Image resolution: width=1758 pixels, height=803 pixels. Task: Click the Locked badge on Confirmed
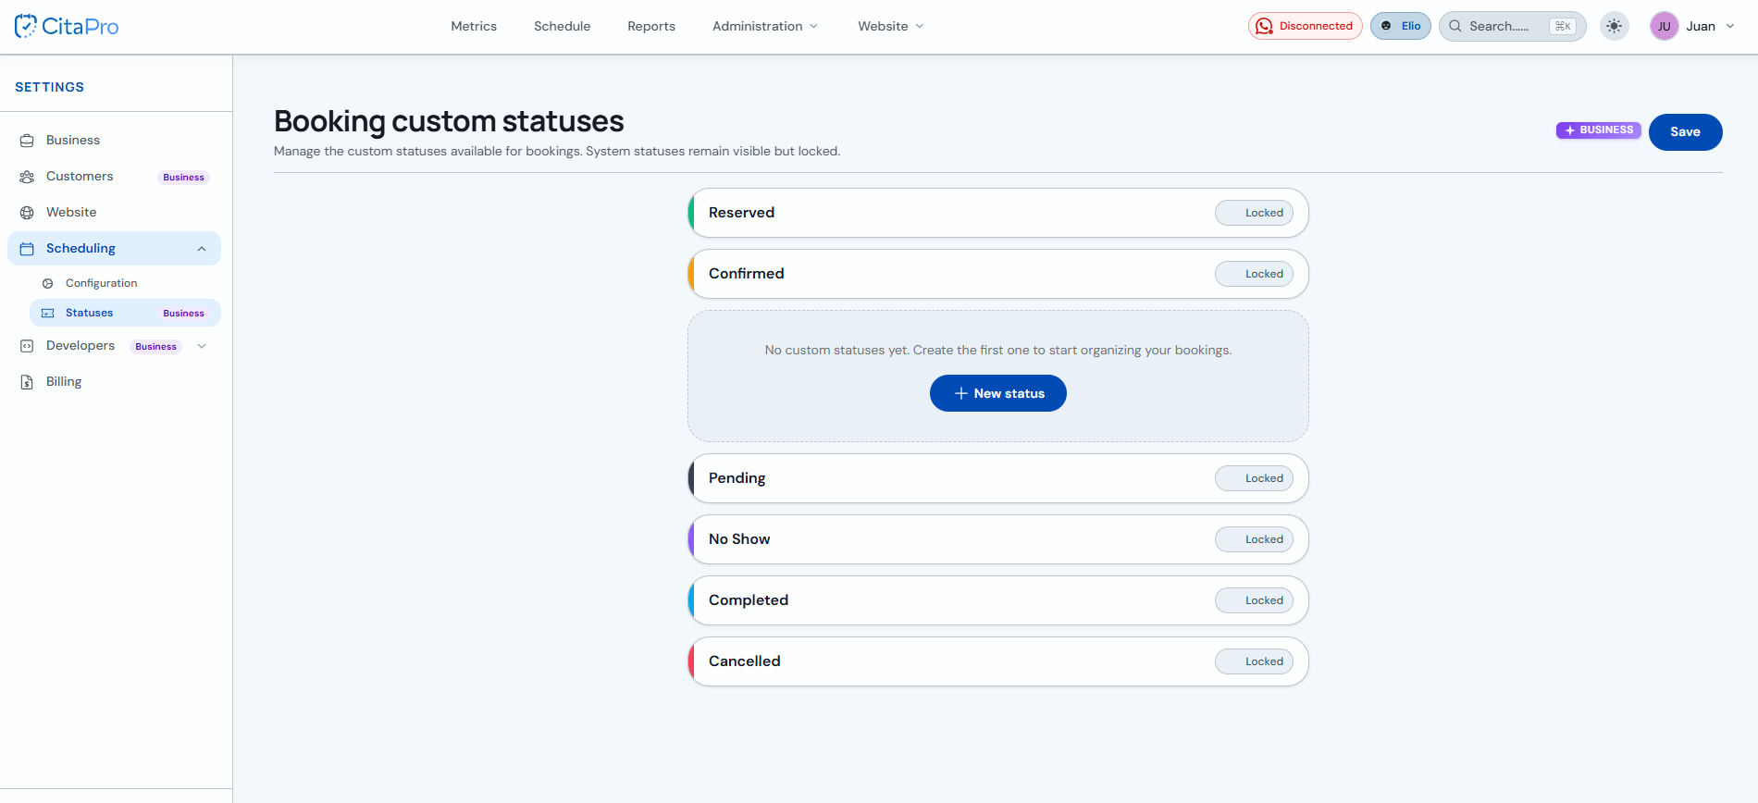coord(1254,274)
